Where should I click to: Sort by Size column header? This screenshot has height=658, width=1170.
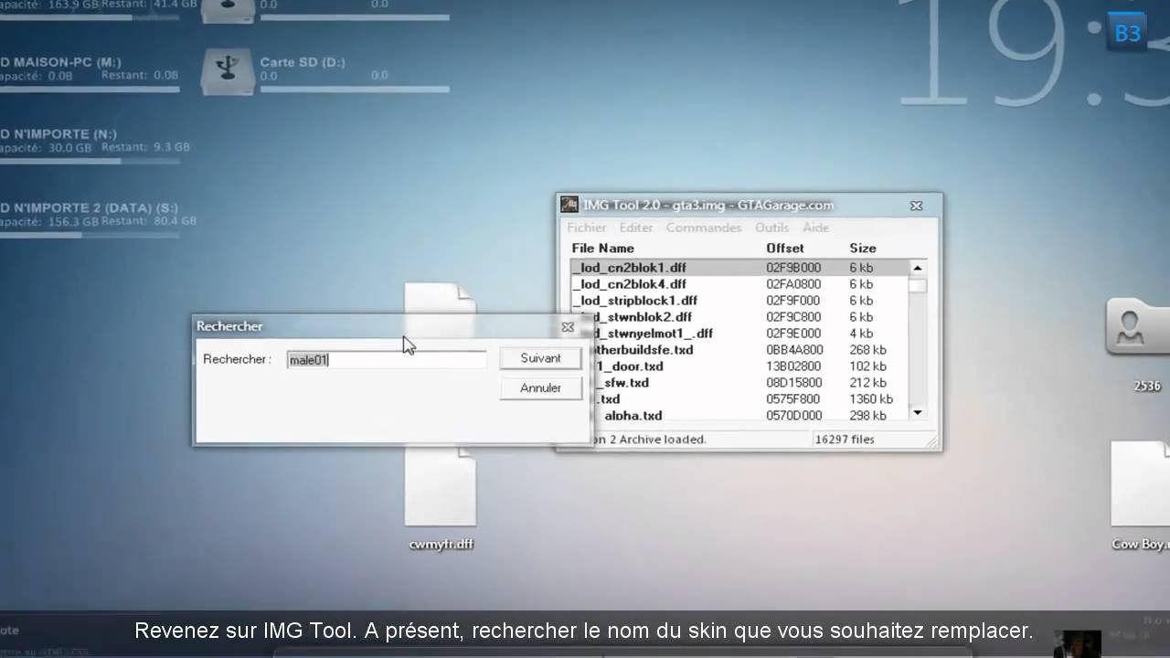[x=863, y=249]
